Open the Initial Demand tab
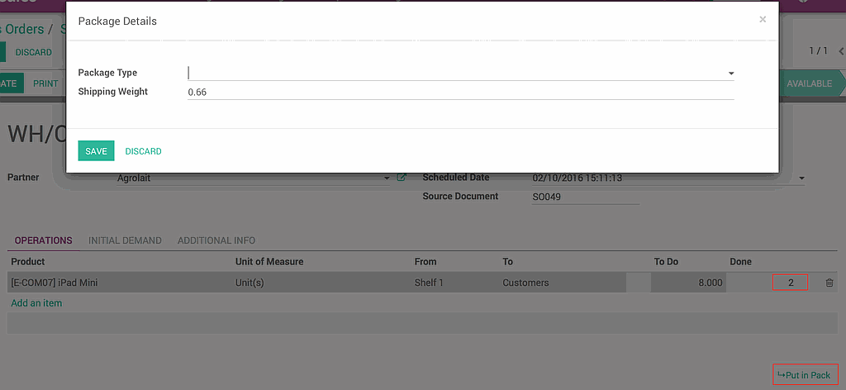 (125, 240)
